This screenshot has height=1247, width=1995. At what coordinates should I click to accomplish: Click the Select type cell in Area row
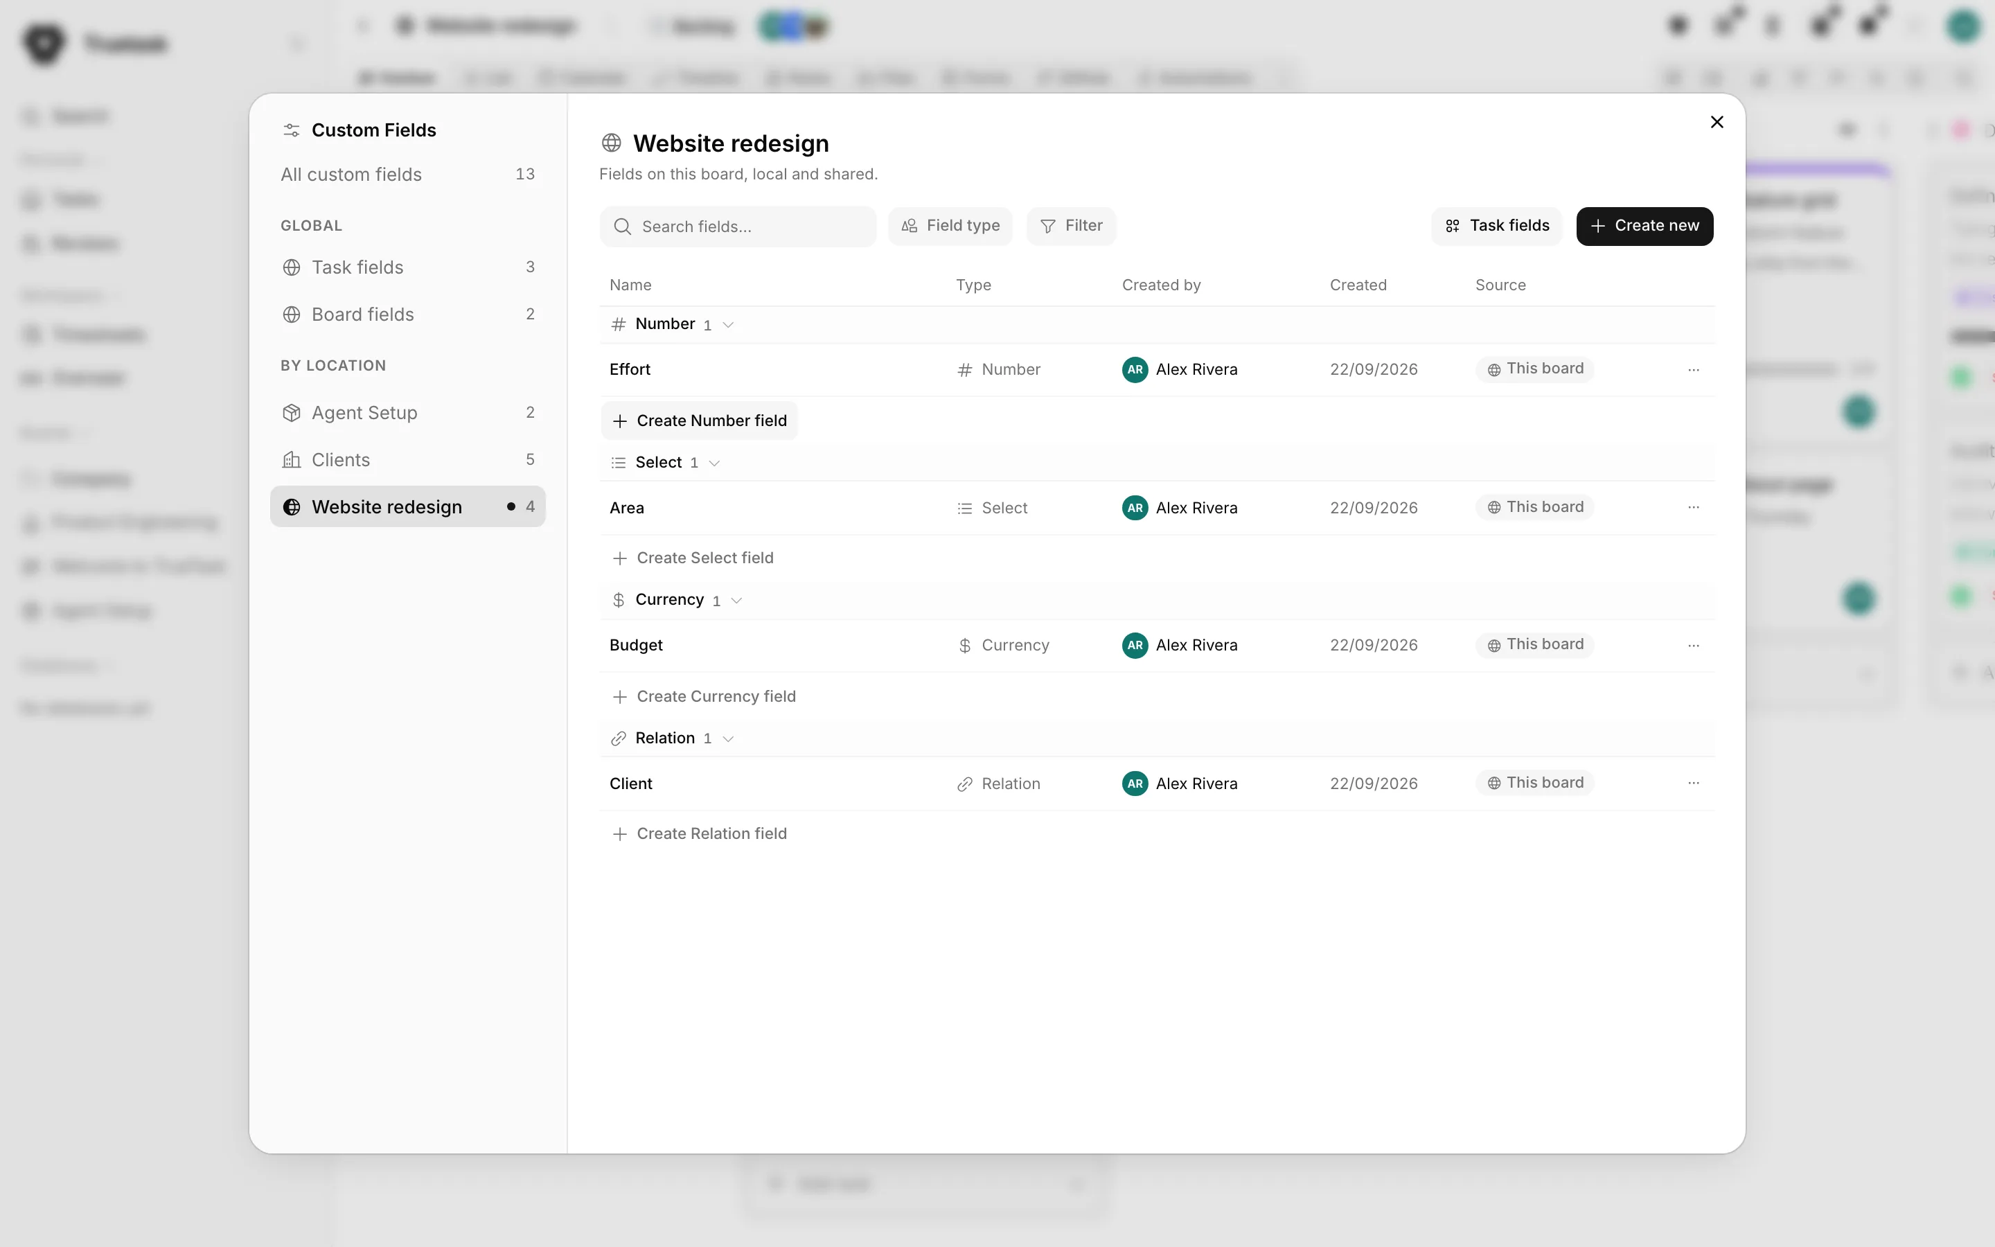pyautogui.click(x=992, y=508)
